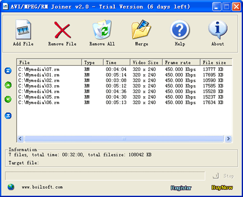The width and height of the screenshot is (243, 197).
Task: Click the red X Remove File icon
Action: point(62,30)
